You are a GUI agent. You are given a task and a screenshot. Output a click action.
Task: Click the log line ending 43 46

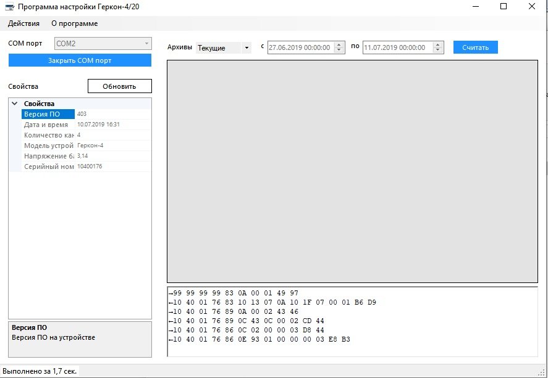click(x=233, y=311)
